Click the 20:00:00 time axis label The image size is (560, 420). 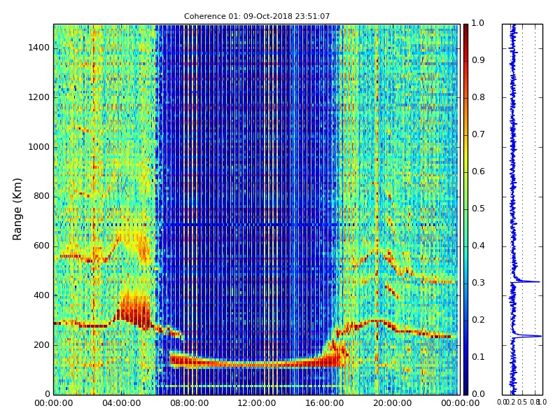pyautogui.click(x=393, y=404)
